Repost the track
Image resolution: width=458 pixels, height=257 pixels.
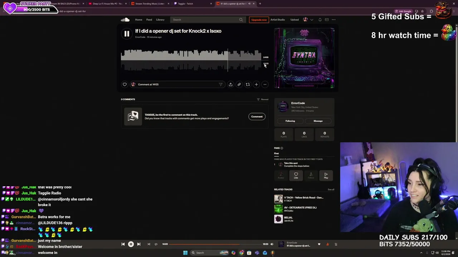[x=248, y=85]
